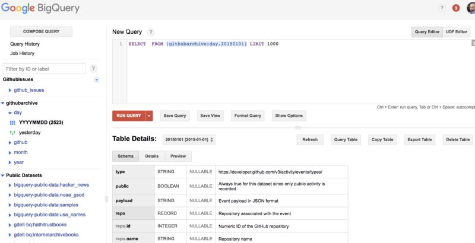475x243 pixels.
Task: Click into the SQL query editor text
Action: point(204,44)
